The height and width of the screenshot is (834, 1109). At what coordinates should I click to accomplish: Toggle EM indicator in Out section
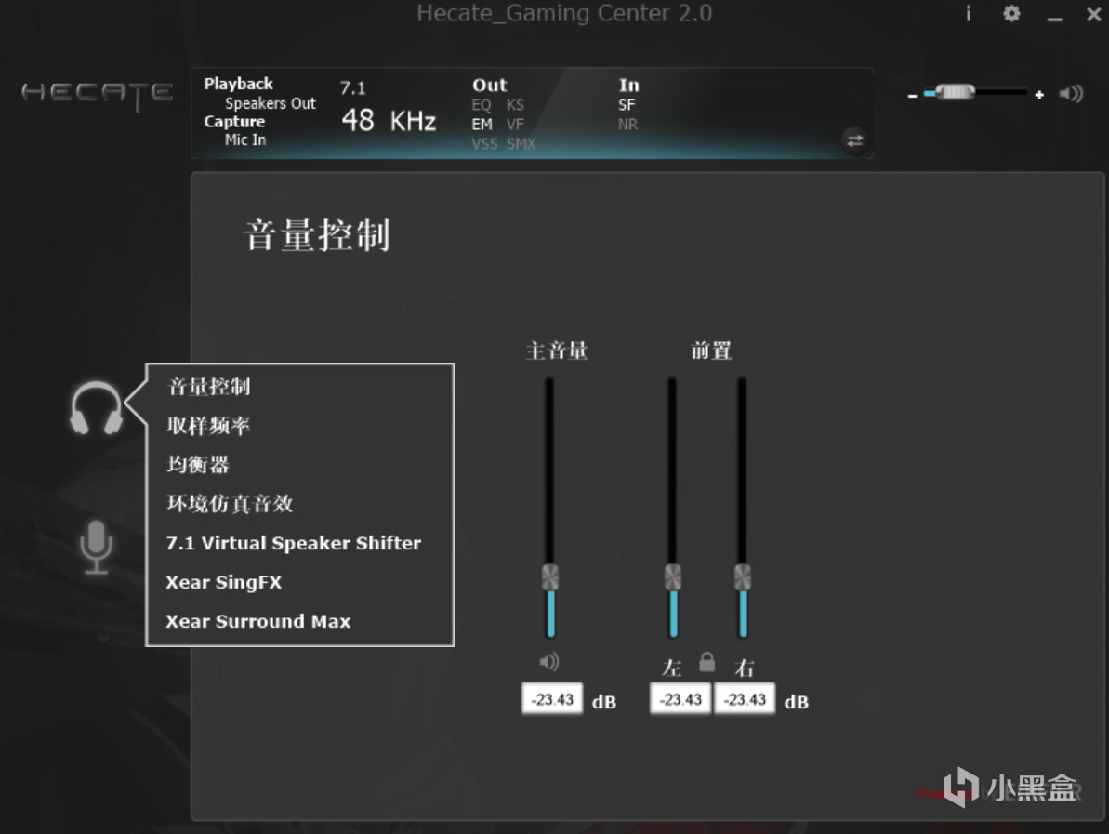coord(482,125)
